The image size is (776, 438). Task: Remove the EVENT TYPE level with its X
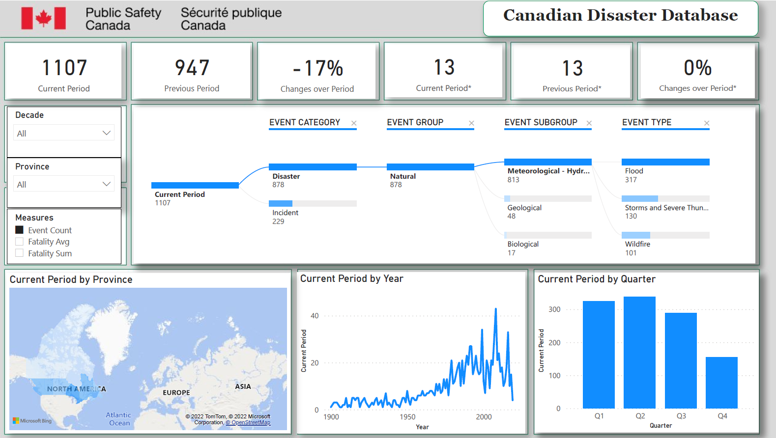click(706, 123)
